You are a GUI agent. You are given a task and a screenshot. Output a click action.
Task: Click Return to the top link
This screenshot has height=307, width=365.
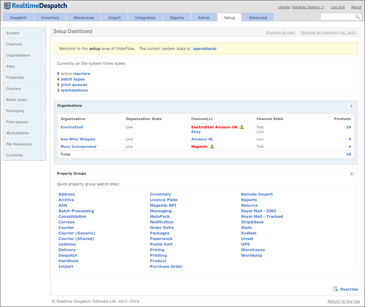coord(344,301)
